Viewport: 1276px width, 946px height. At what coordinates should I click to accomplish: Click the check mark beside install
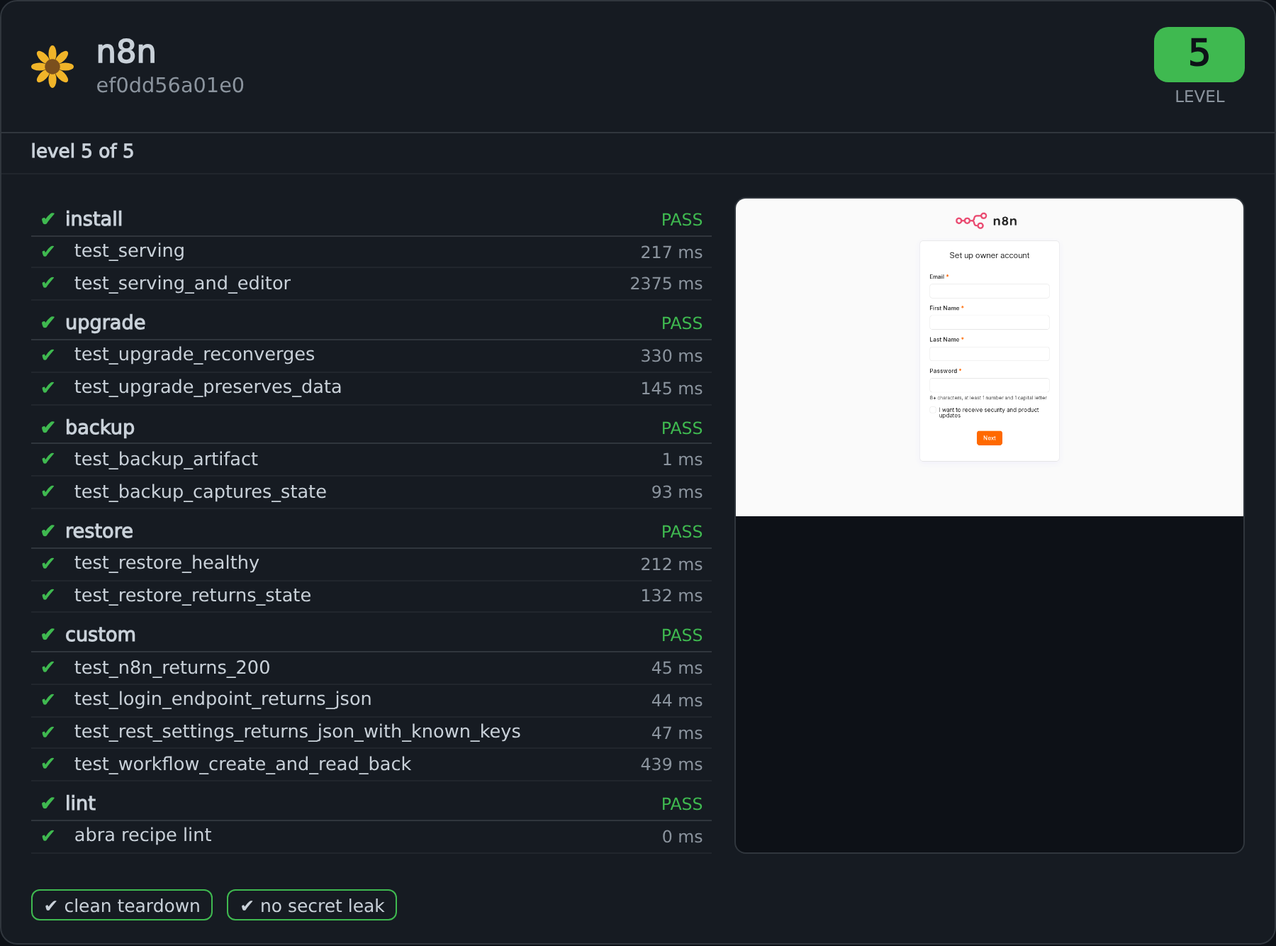tap(47, 219)
